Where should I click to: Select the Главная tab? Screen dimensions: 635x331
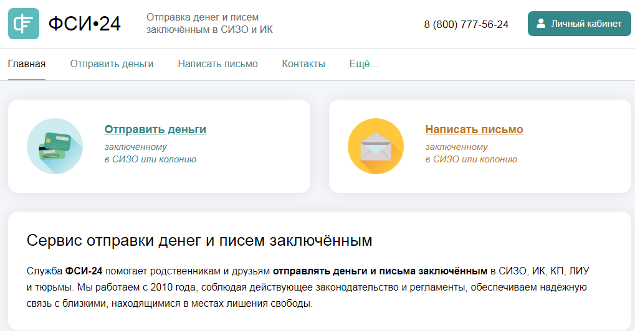click(x=27, y=63)
